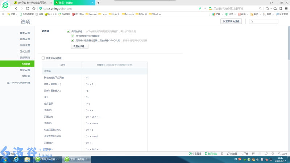Open Internet Explorer from the taskbar
The image size is (290, 163).
[x=17, y=159]
